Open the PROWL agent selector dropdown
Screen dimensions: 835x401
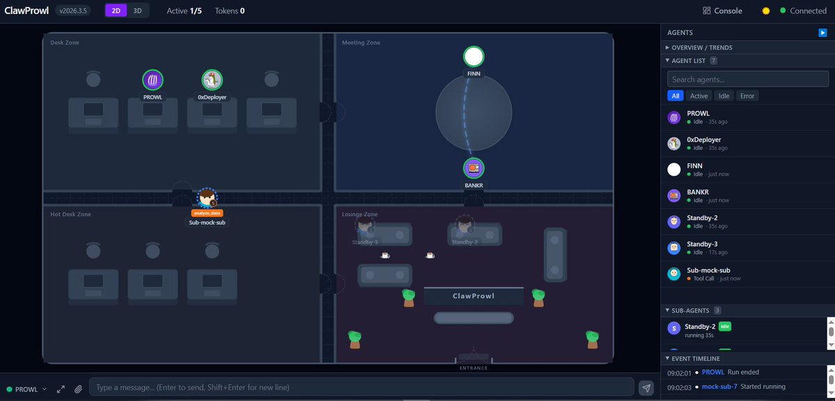26,388
